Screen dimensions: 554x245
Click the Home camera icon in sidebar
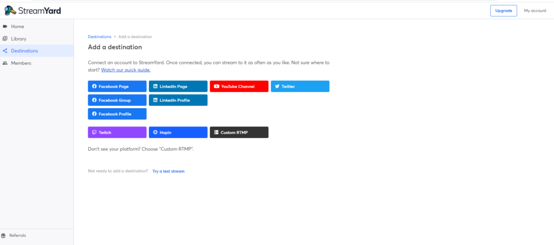point(5,27)
